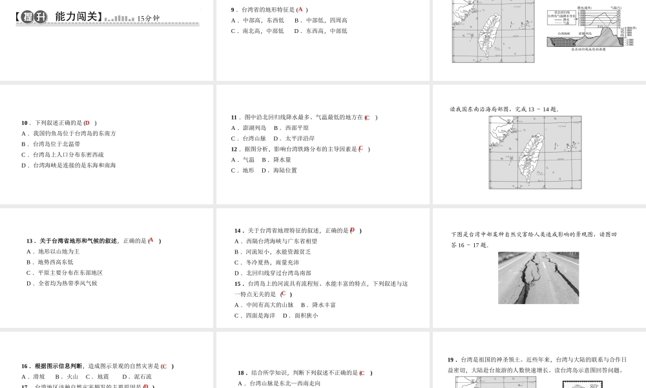Select the slide containing question 10
646x388 pixels.
pos(107,144)
